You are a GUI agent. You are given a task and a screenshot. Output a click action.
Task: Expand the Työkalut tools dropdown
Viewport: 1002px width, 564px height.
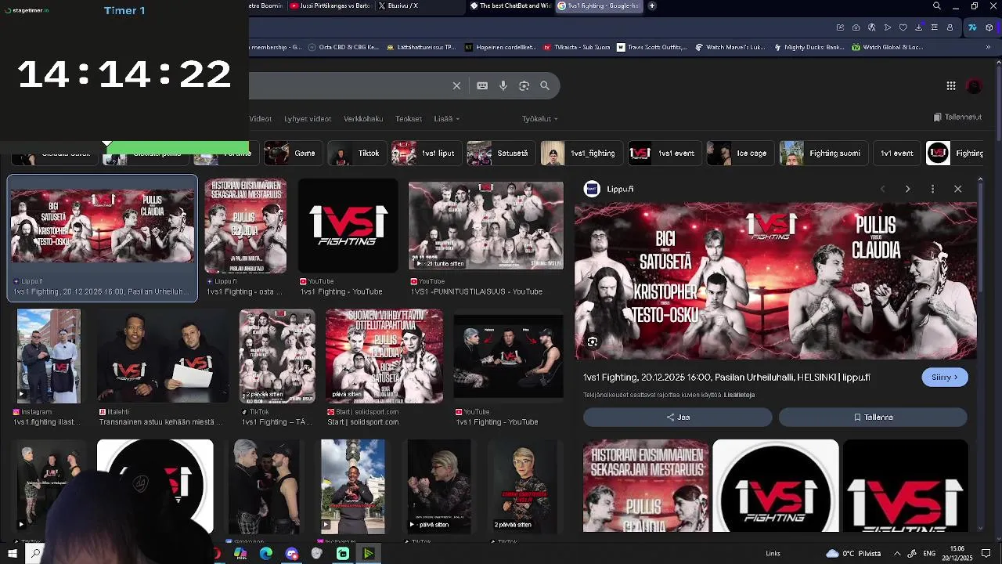tap(540, 118)
